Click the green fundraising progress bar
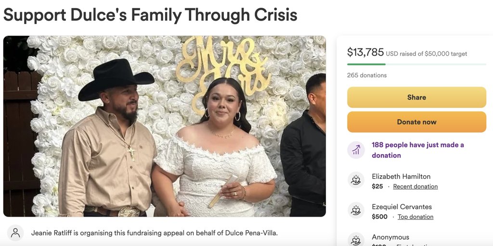Image resolution: width=493 pixels, height=246 pixels. tap(366, 64)
